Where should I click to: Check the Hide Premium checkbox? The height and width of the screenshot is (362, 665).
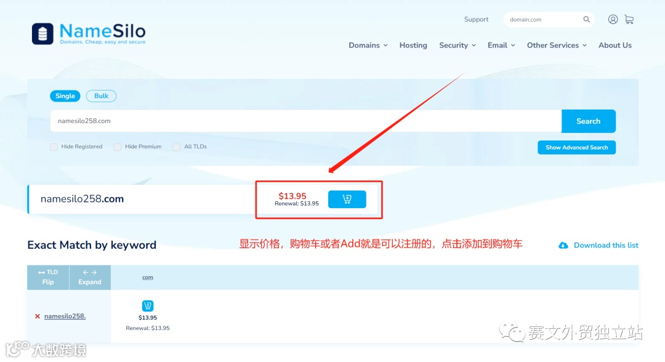(118, 147)
